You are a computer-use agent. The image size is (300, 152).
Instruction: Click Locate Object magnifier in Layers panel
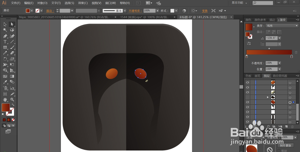click(268, 127)
